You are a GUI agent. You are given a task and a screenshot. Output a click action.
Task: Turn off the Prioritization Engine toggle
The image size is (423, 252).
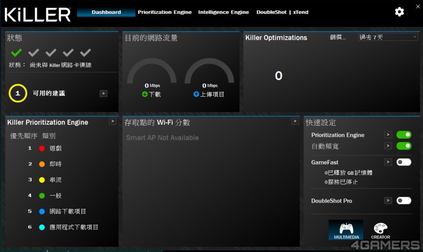tap(404, 135)
